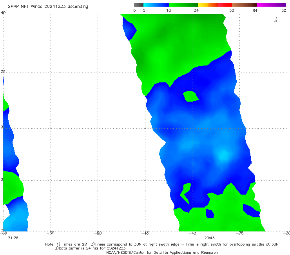Click the green segment of the color bar
The width and height of the screenshot is (290, 255).
click(x=184, y=5)
